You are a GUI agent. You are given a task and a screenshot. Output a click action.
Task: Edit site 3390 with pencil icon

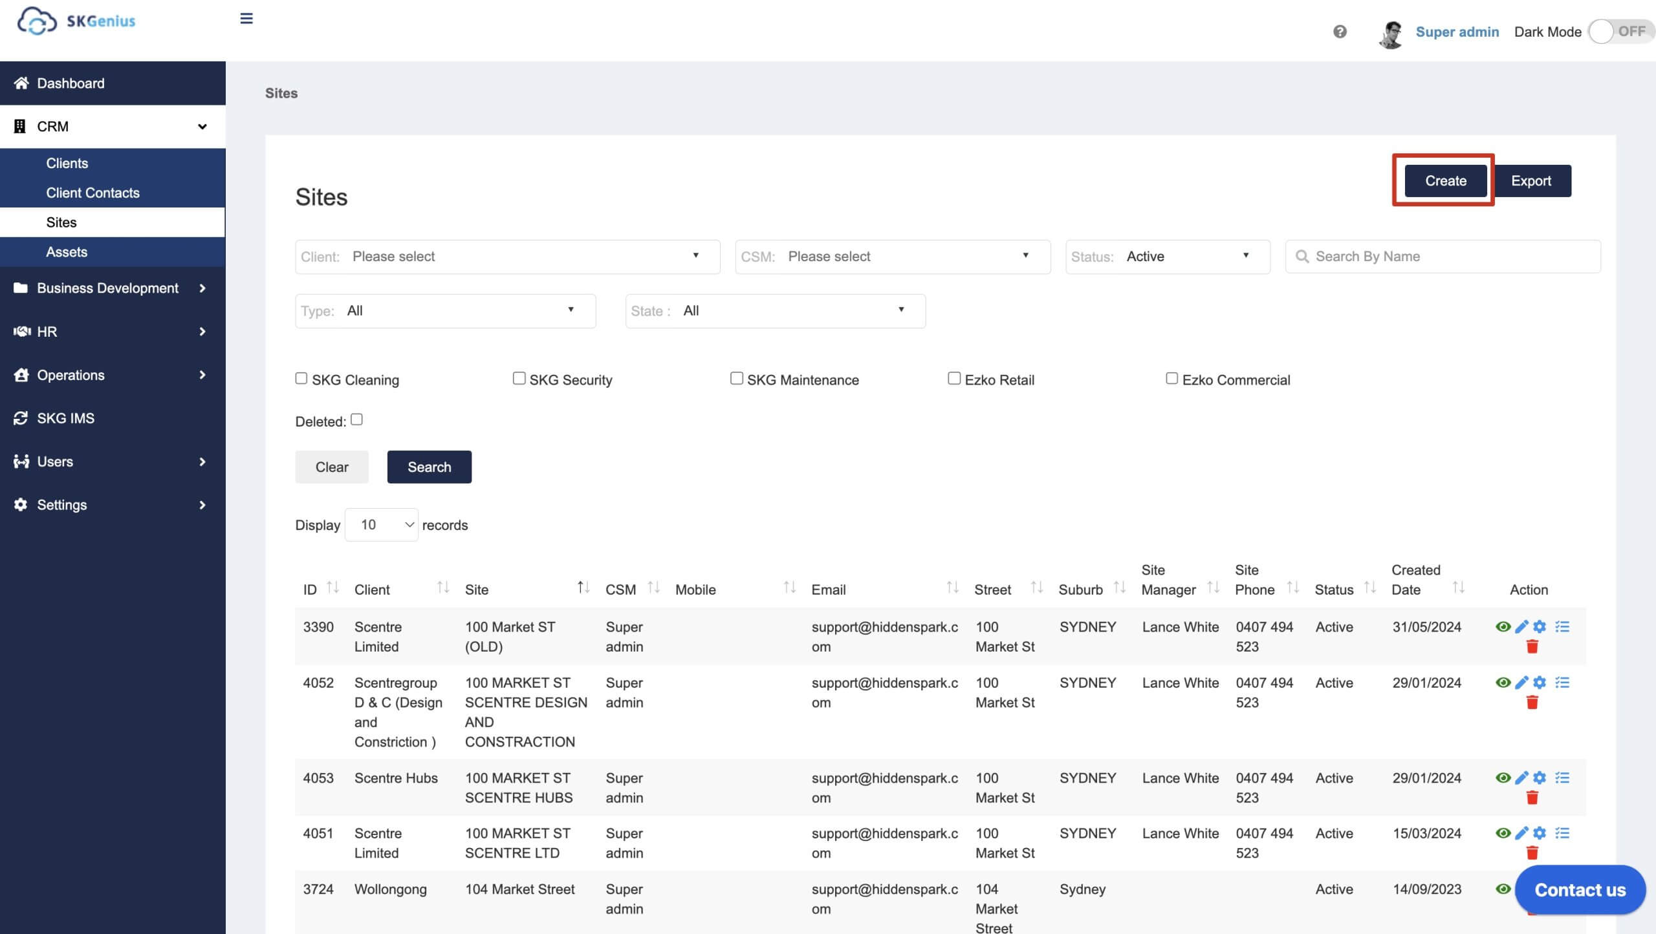click(x=1521, y=626)
